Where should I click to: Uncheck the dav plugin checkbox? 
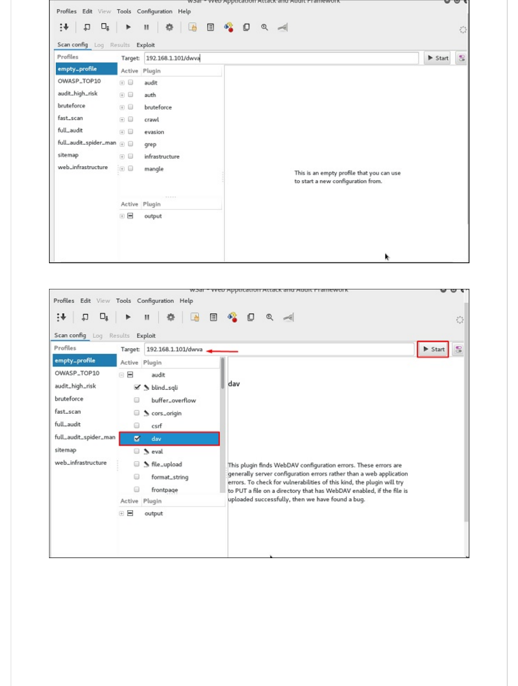(x=137, y=438)
